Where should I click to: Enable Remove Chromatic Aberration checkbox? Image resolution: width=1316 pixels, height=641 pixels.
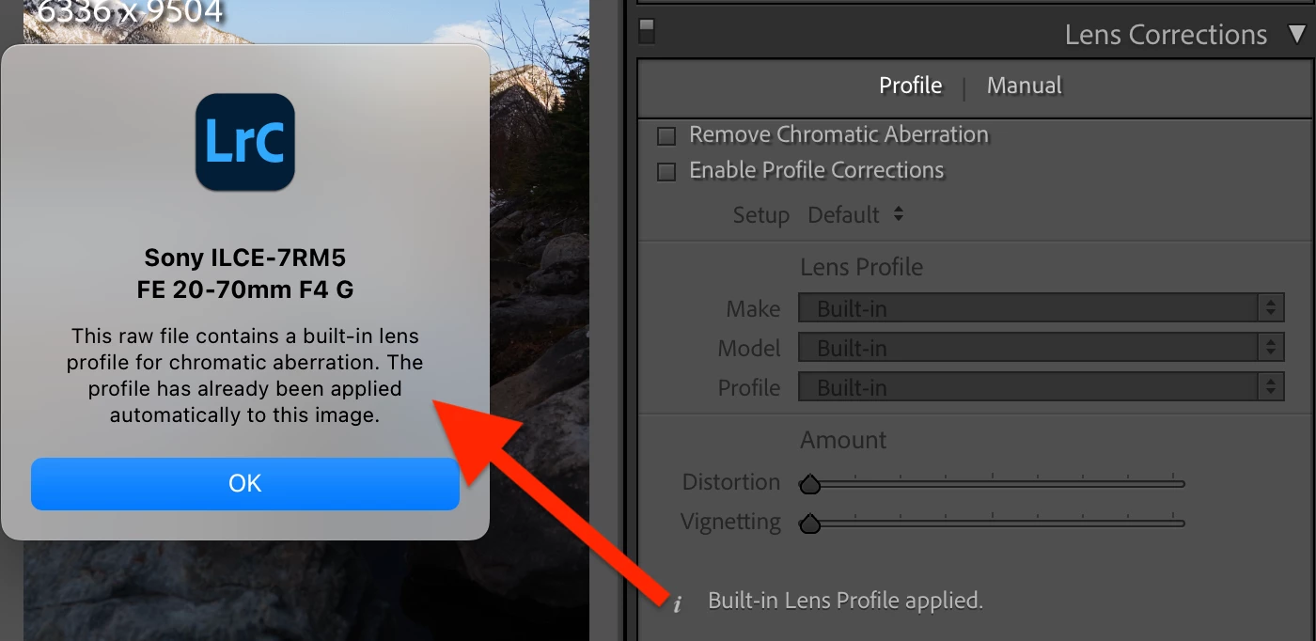[666, 136]
